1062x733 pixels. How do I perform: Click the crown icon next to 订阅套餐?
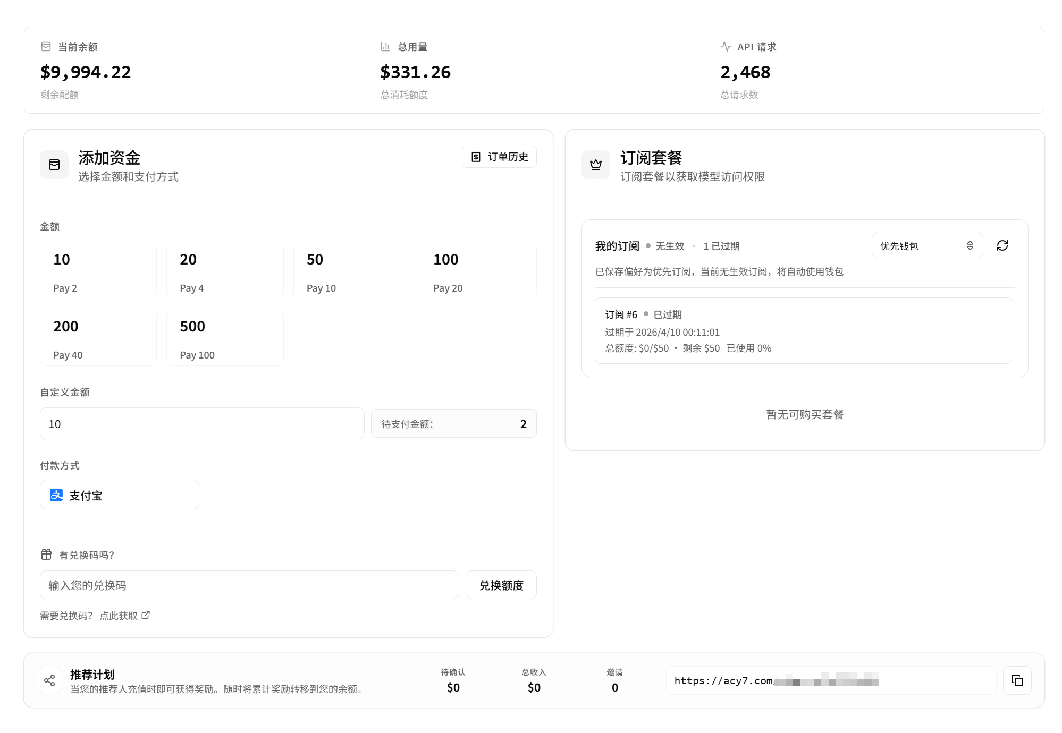(x=596, y=165)
